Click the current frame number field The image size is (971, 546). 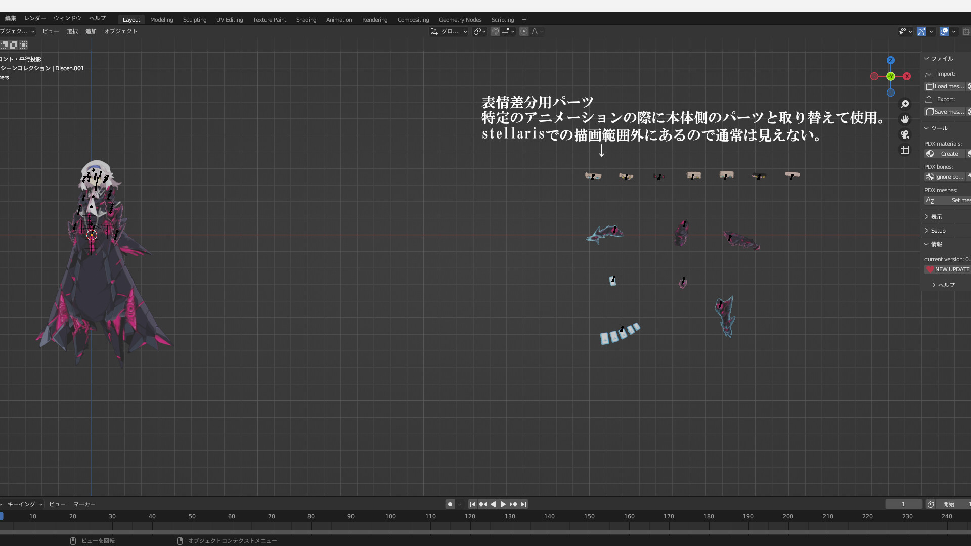pos(903,504)
